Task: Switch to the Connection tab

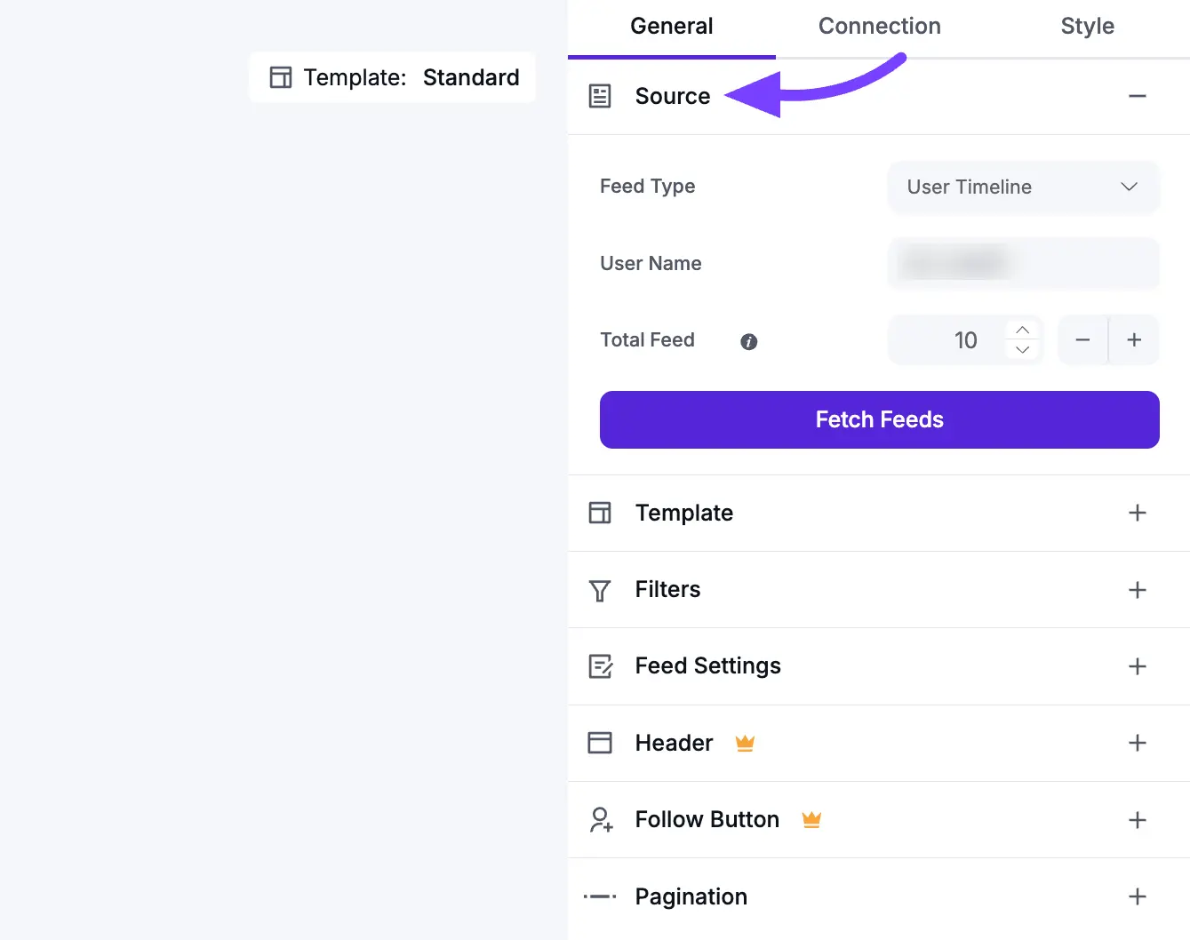Action: click(879, 27)
